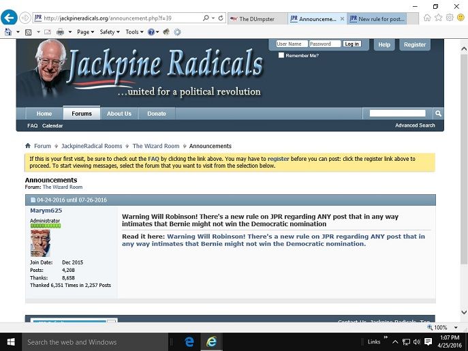Open the Tools dropdown menu

134,32
